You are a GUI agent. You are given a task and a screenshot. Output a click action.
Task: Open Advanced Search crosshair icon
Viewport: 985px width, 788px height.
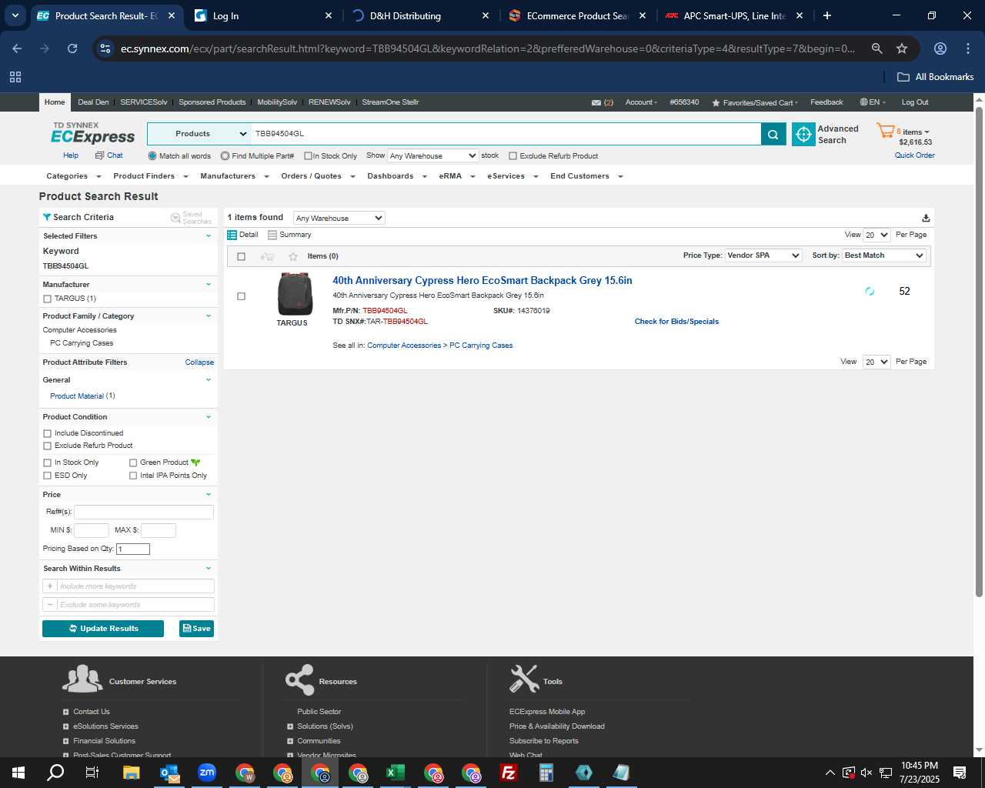(803, 134)
